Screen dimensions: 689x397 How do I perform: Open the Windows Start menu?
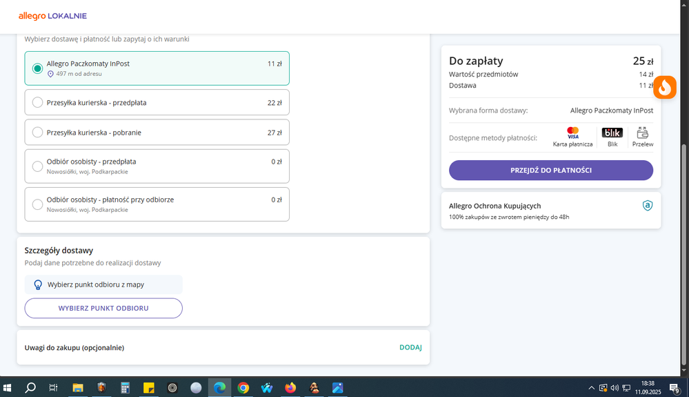tap(7, 388)
